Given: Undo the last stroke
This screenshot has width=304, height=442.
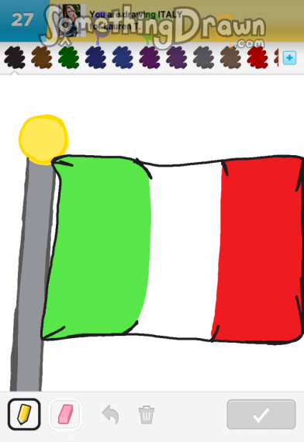Looking at the screenshot, I should click(x=111, y=414).
